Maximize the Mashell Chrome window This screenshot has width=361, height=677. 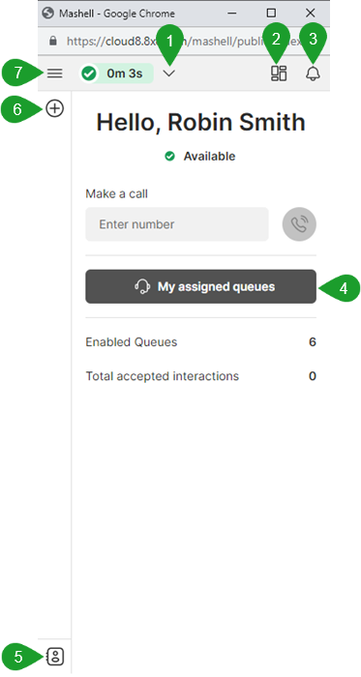[x=271, y=13]
